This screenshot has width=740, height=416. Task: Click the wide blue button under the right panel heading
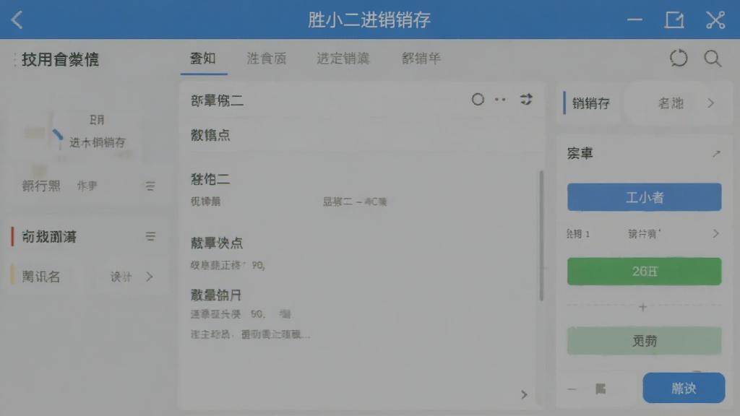pyautogui.click(x=644, y=197)
